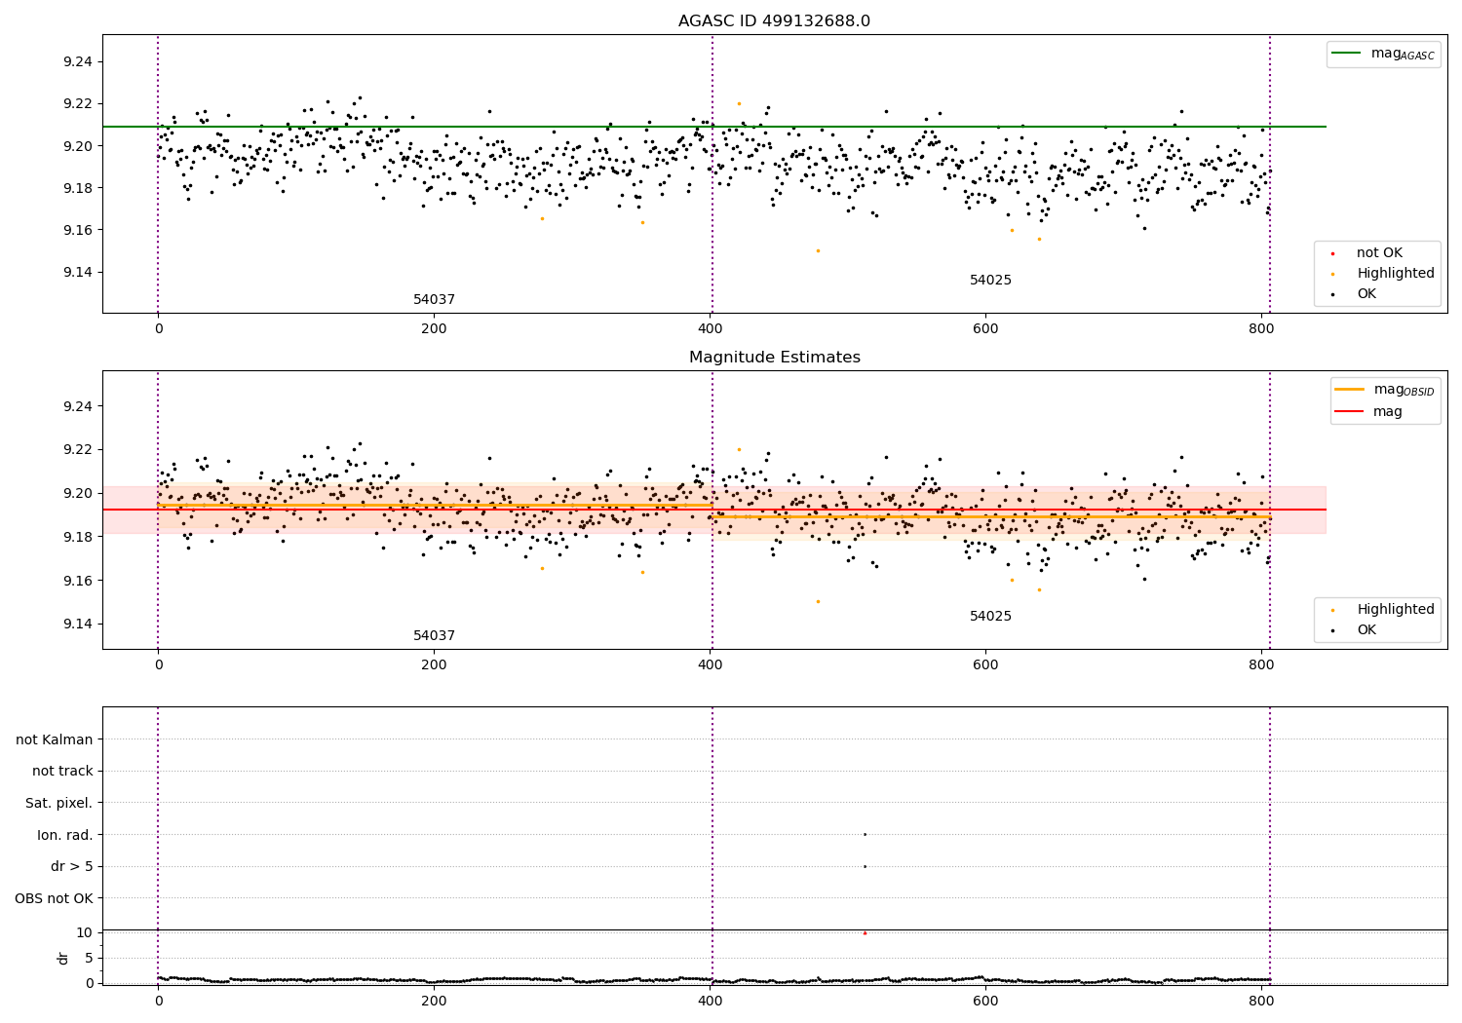This screenshot has width=1462, height=1023.
Task: Click the 'Sat. pixel.' row label
Action: click(59, 803)
